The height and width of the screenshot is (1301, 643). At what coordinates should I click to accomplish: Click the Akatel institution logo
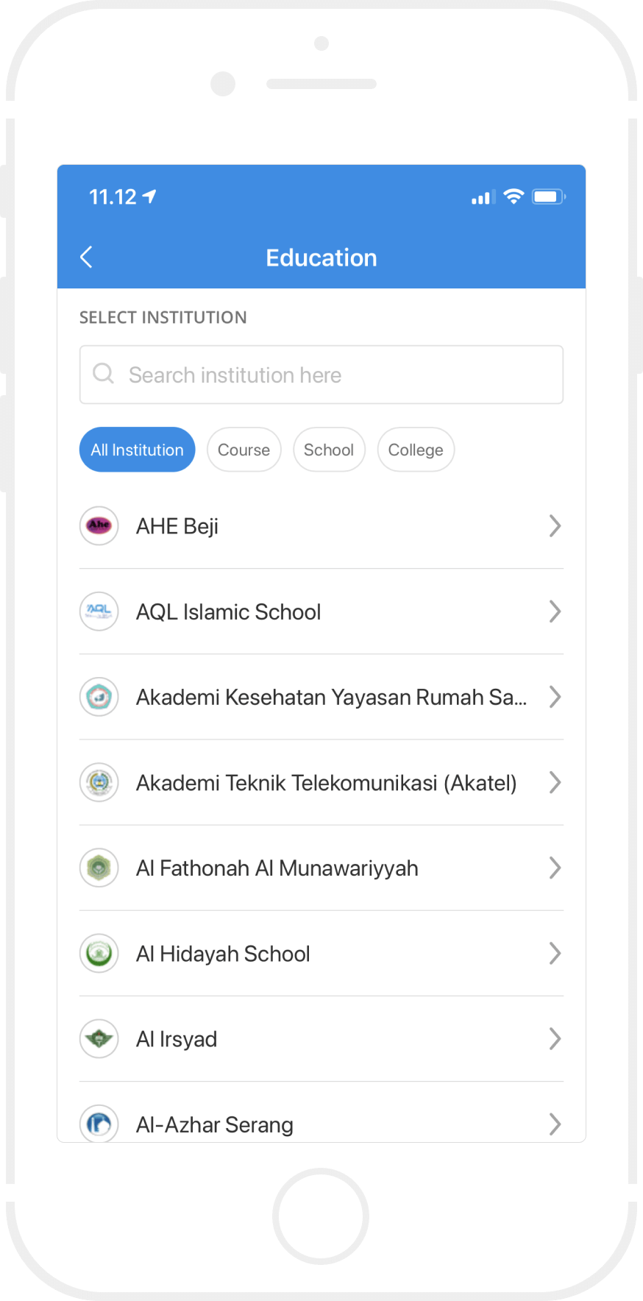pos(99,782)
